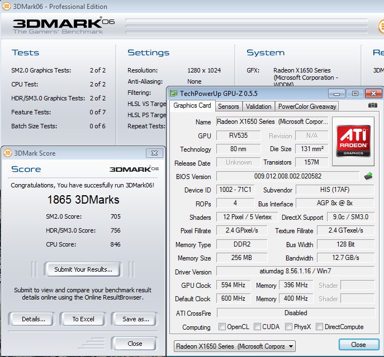Click the 3DMark Score dialog title icon
The image size is (384, 357).
click(8, 153)
